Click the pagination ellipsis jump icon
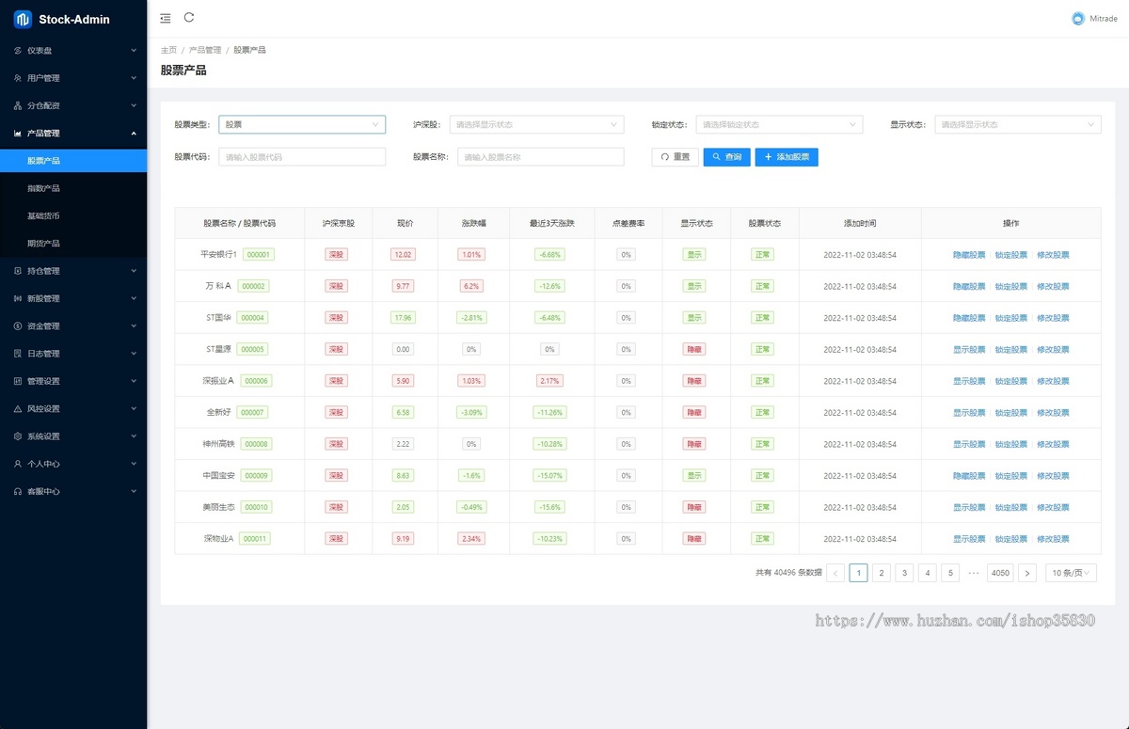Image resolution: width=1129 pixels, height=729 pixels. coord(974,573)
